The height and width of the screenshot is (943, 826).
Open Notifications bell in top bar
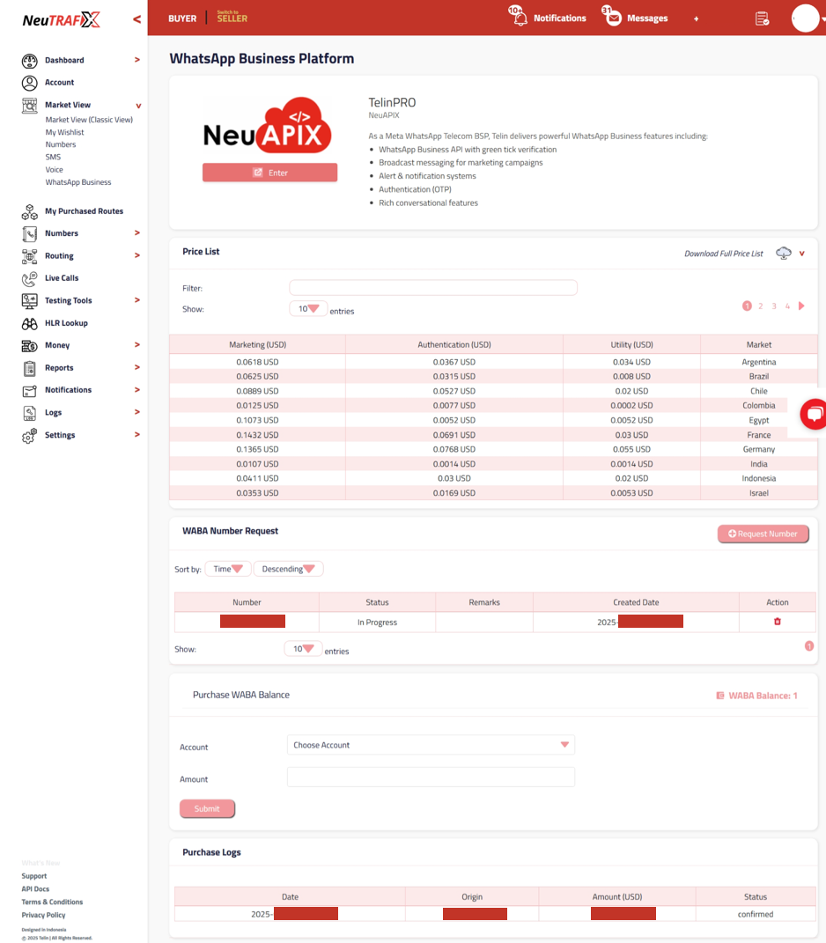tap(520, 18)
